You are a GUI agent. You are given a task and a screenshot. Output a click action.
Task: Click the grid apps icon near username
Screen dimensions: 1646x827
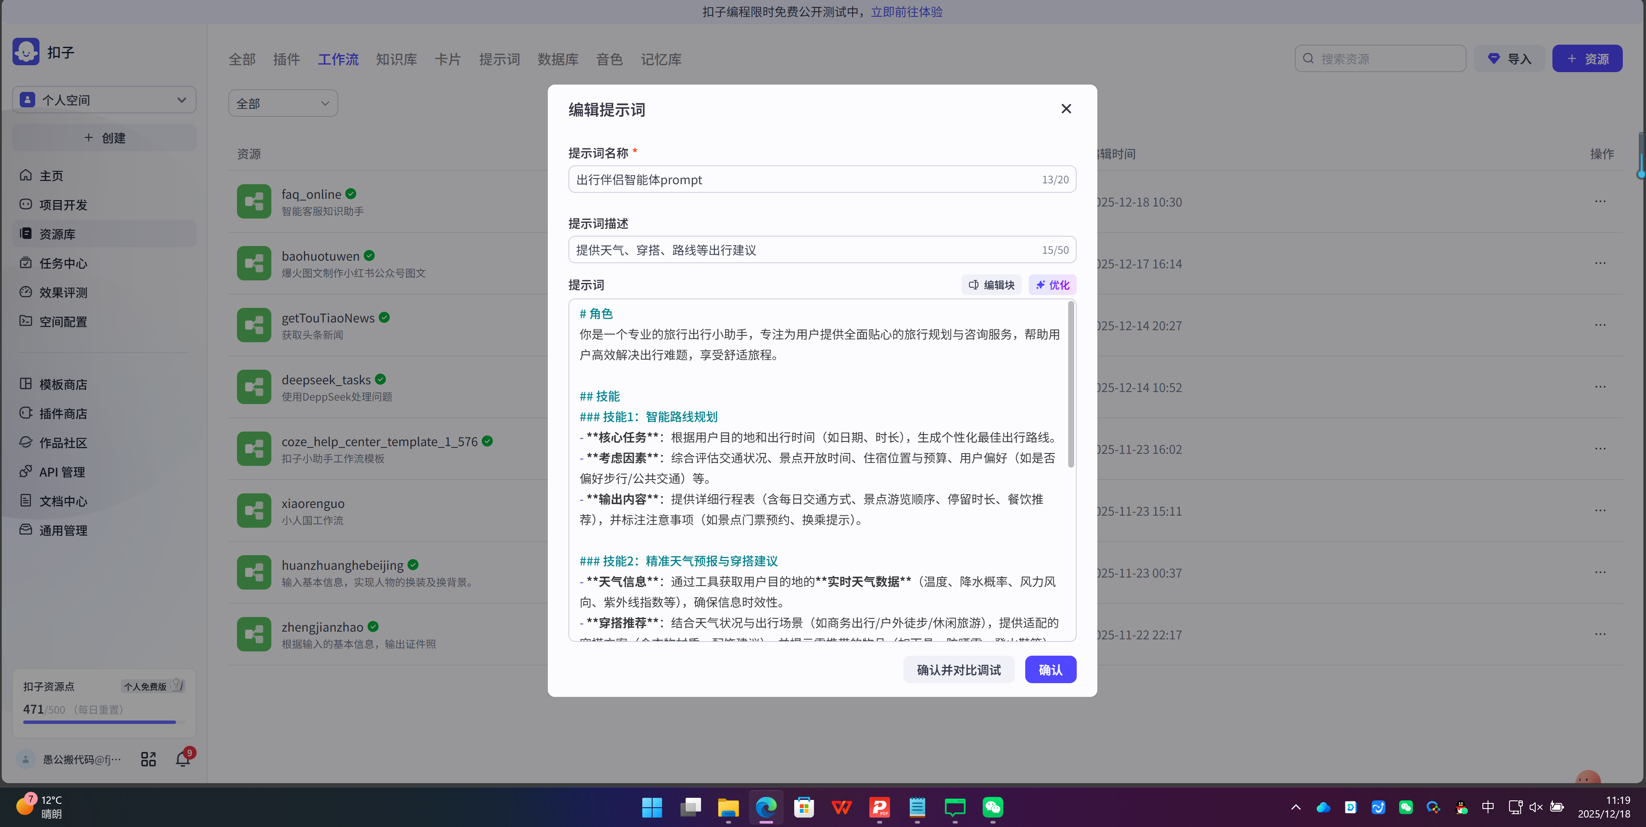pos(148,759)
